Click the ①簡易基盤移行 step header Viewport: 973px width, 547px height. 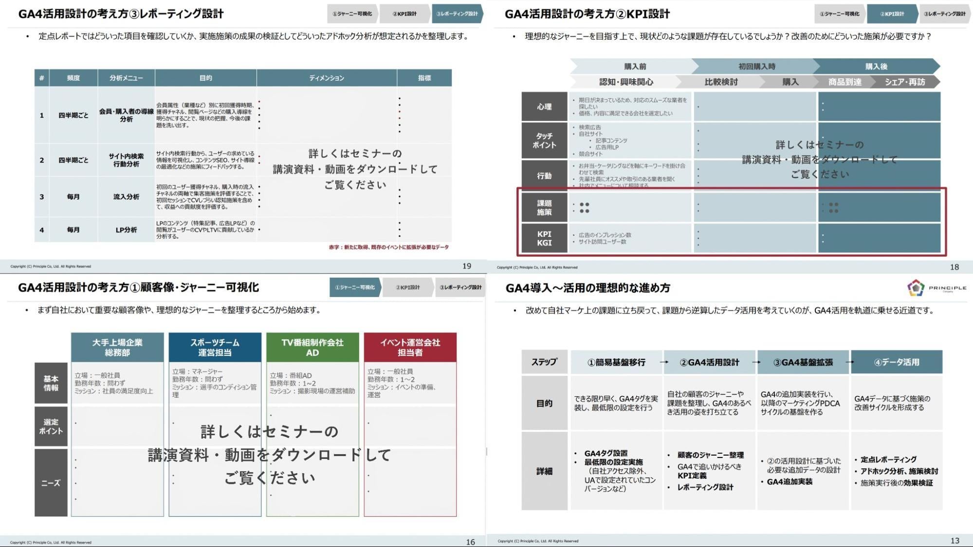[x=616, y=362]
